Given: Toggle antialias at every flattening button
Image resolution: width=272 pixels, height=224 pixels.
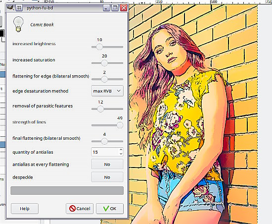Looking at the screenshot, I should click(107, 164).
